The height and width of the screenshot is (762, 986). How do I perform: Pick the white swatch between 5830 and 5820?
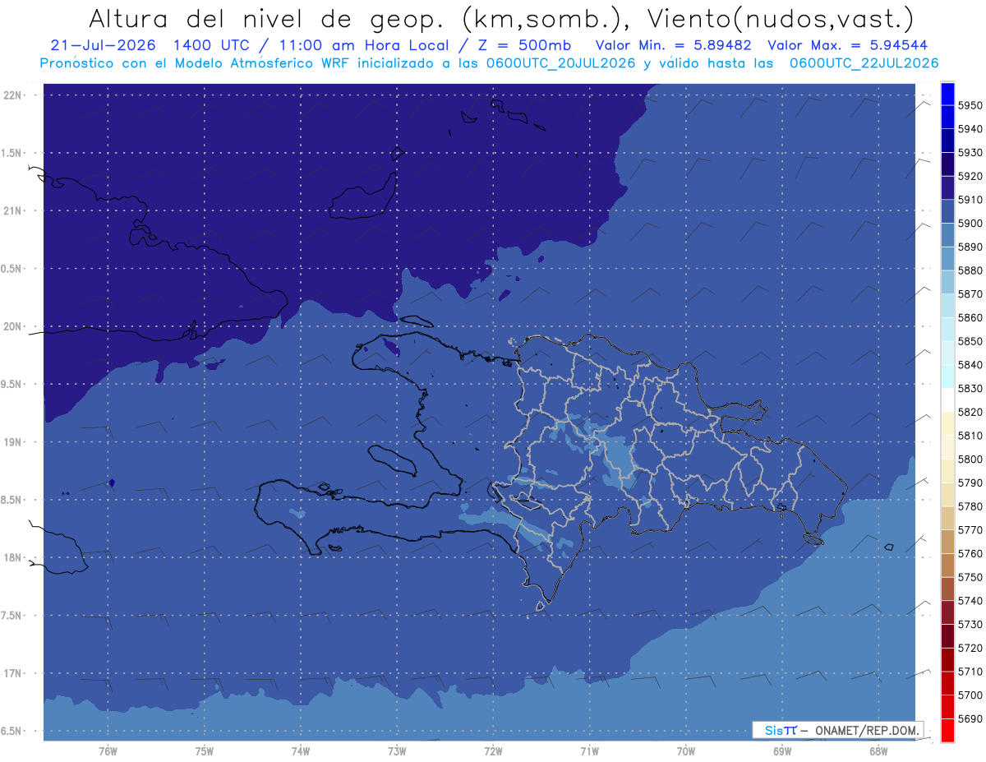pos(947,400)
